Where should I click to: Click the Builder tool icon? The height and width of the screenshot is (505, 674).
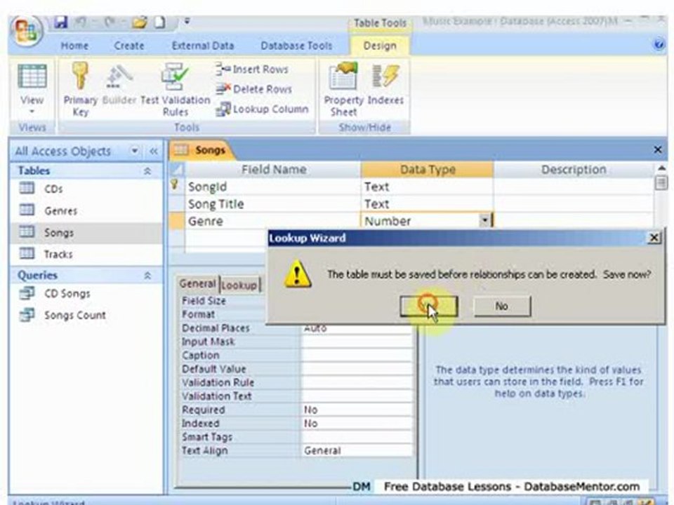pyautogui.click(x=119, y=76)
